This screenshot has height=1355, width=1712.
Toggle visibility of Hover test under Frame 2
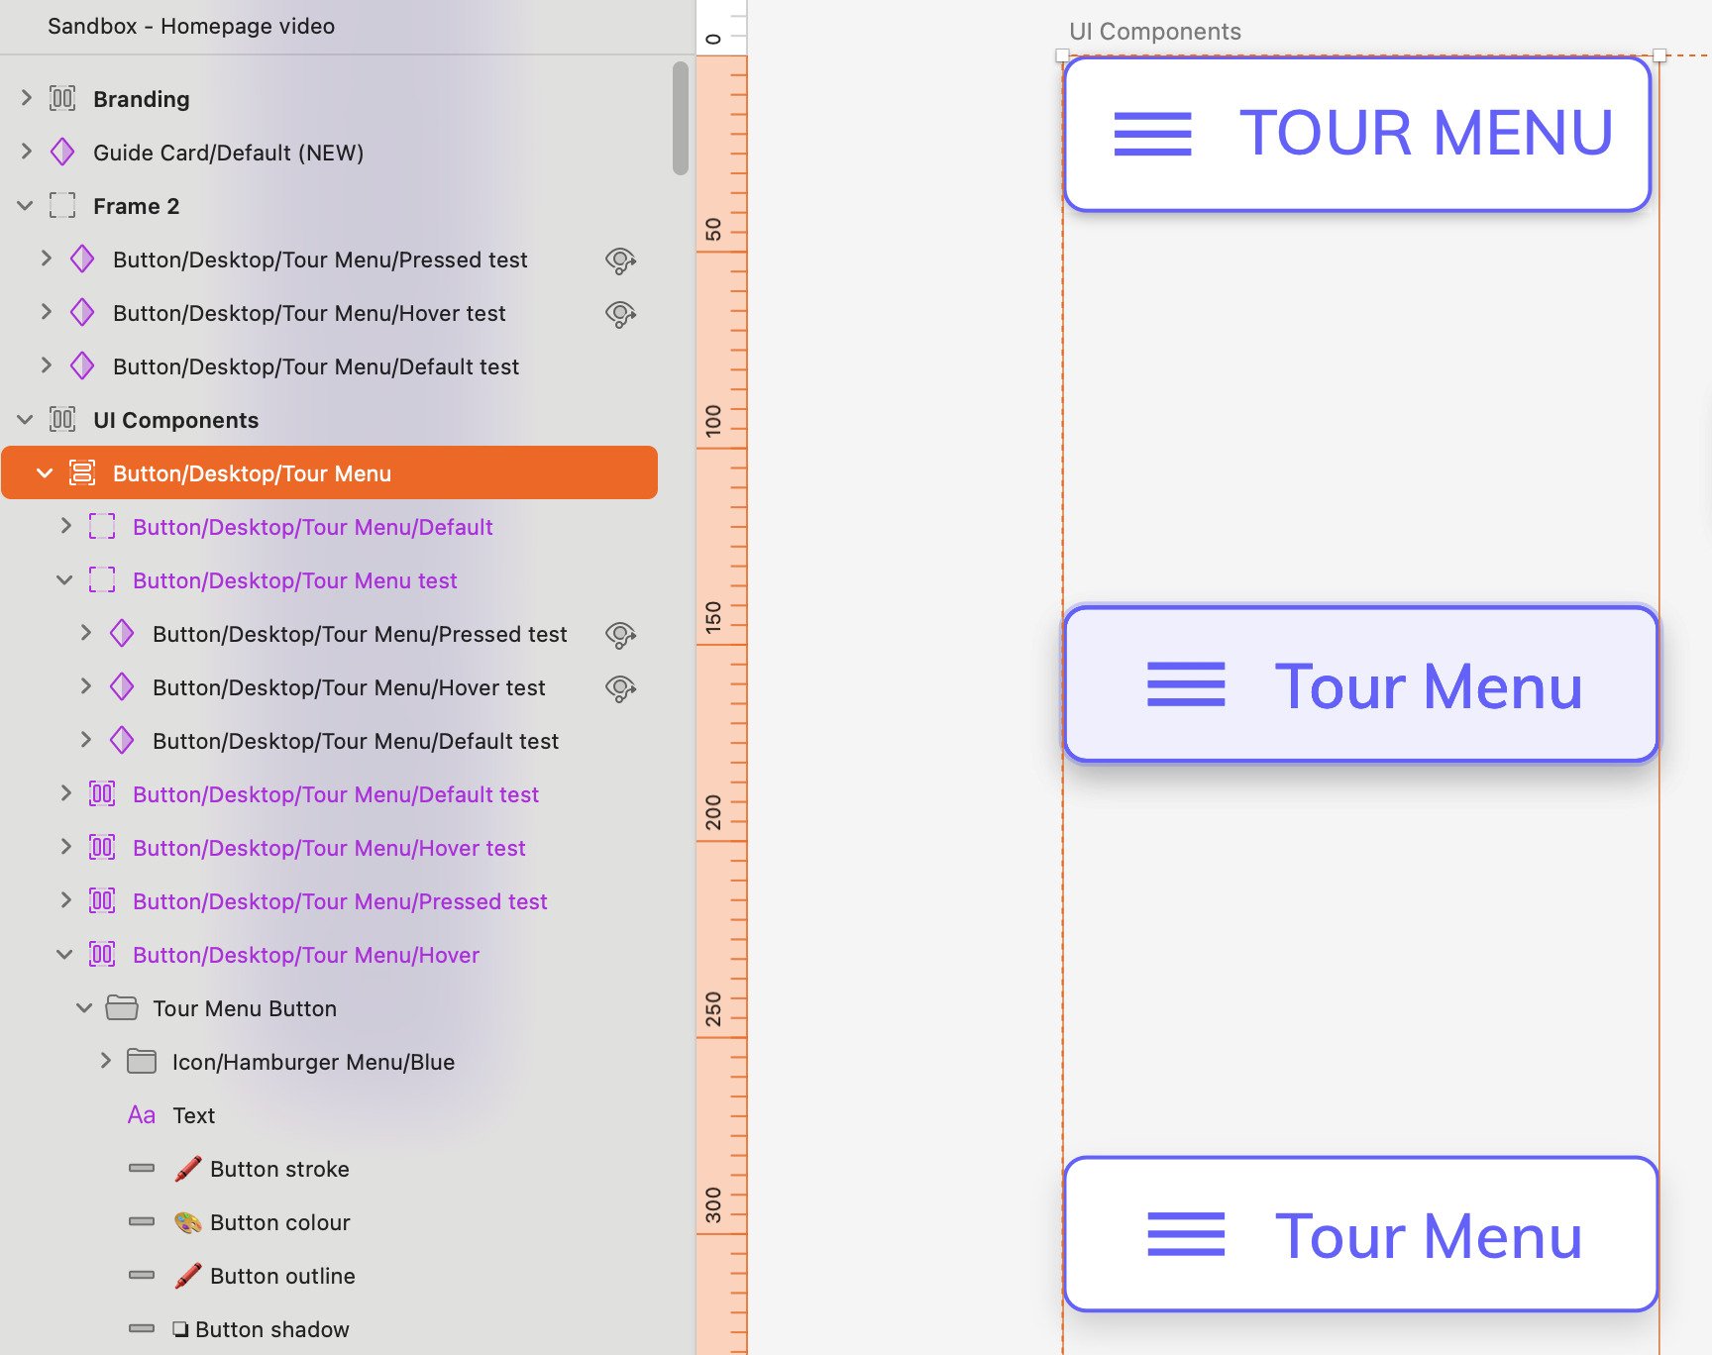pos(620,313)
